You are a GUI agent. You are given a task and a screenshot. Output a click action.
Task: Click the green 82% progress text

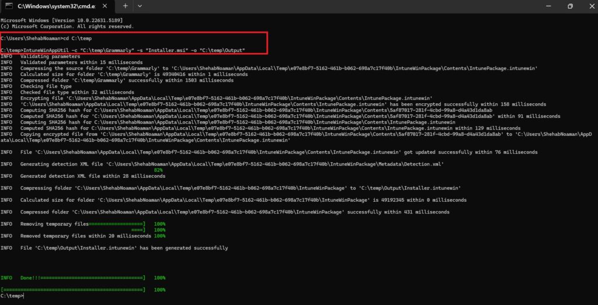point(158,170)
